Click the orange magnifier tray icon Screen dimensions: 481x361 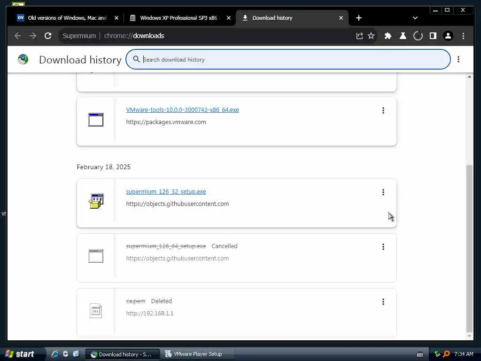point(446,354)
